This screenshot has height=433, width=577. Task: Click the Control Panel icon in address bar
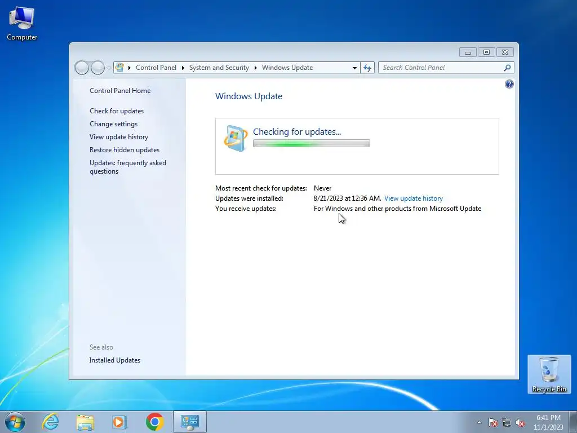tap(119, 68)
